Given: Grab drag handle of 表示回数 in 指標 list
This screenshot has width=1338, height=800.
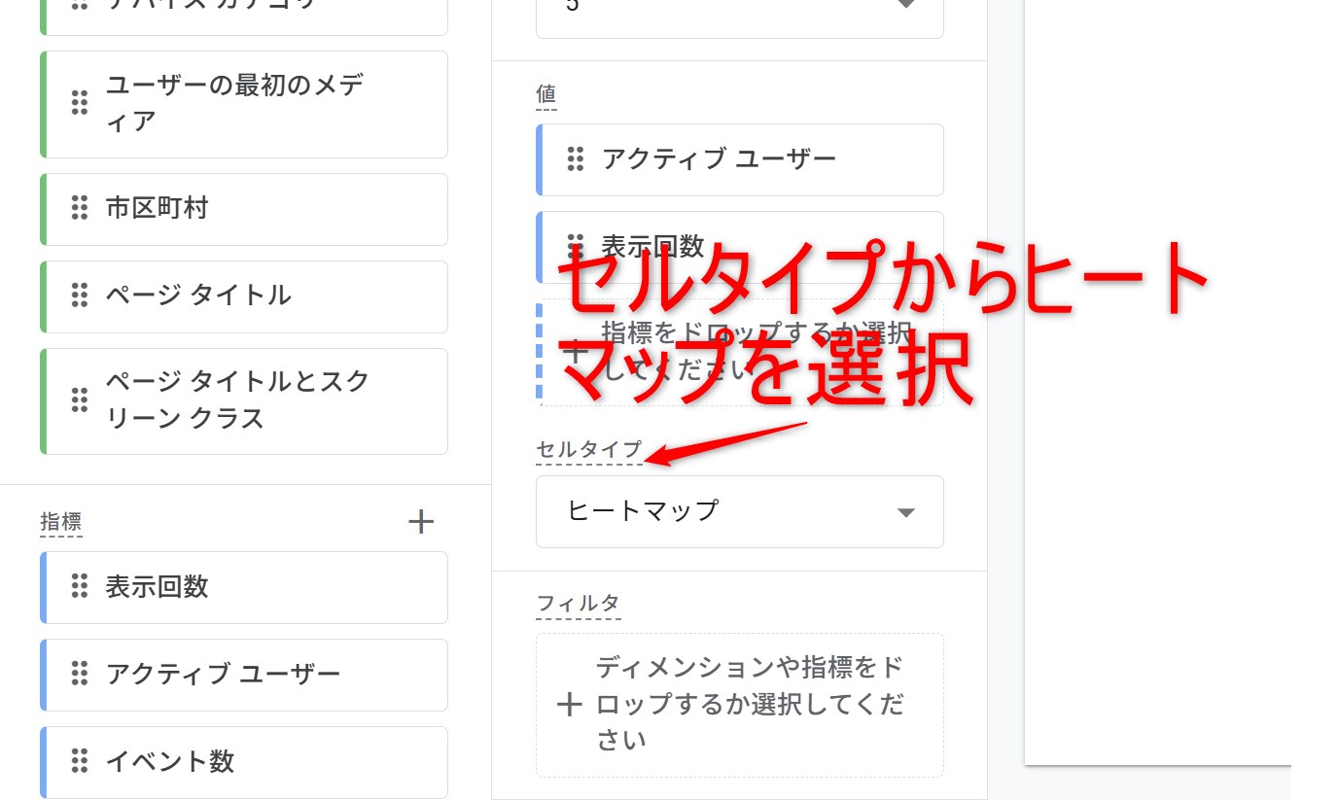Looking at the screenshot, I should click(x=80, y=586).
